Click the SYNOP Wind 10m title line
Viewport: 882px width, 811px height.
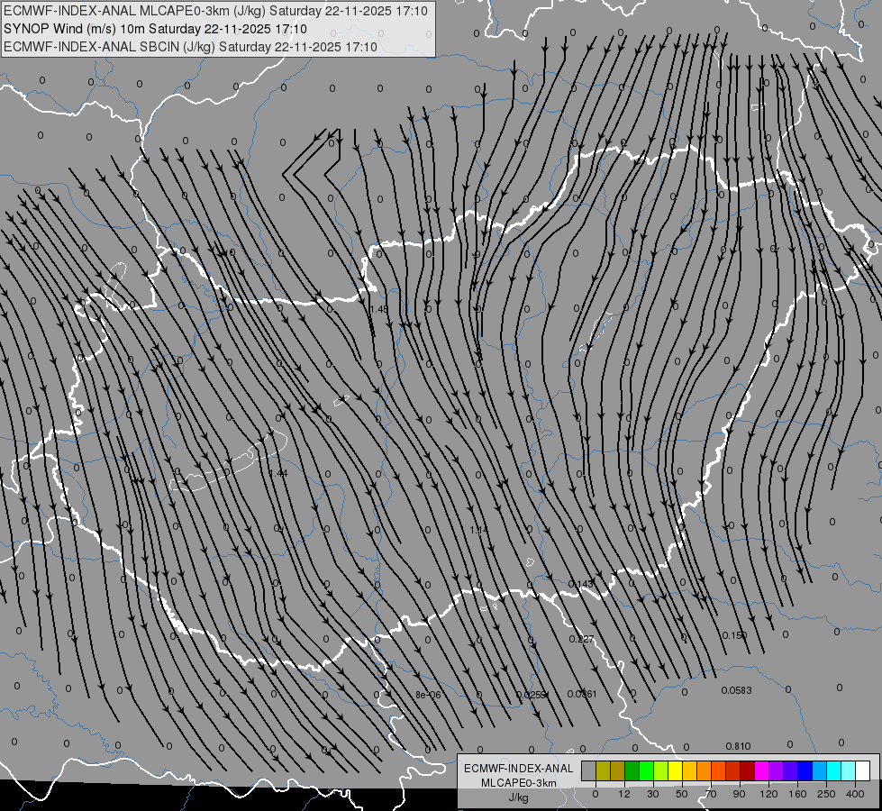click(x=155, y=29)
